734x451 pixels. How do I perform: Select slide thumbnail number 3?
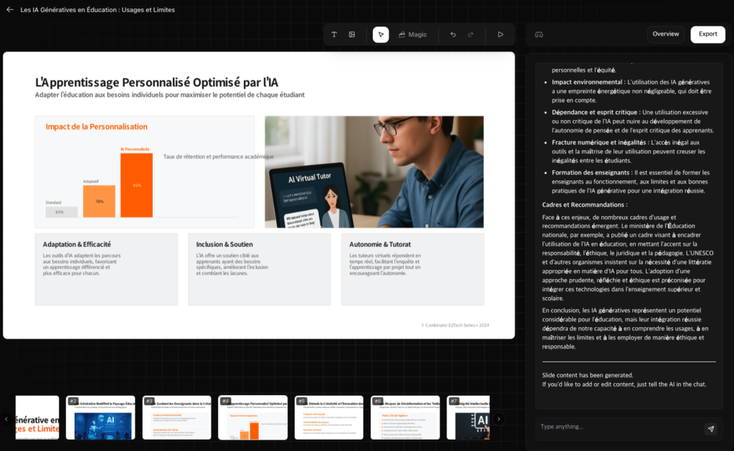(x=177, y=418)
